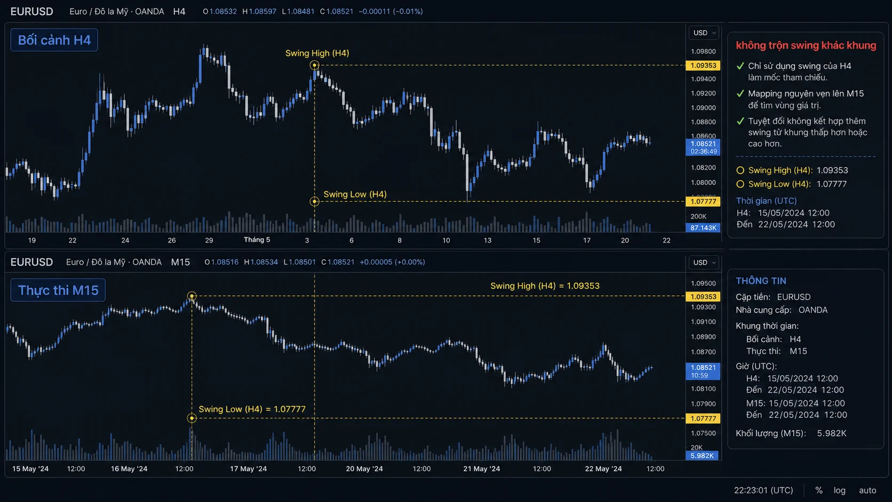This screenshot has height=502, width=892.
Task: Open the USD currency dropdown on H4 chart
Action: (x=704, y=33)
